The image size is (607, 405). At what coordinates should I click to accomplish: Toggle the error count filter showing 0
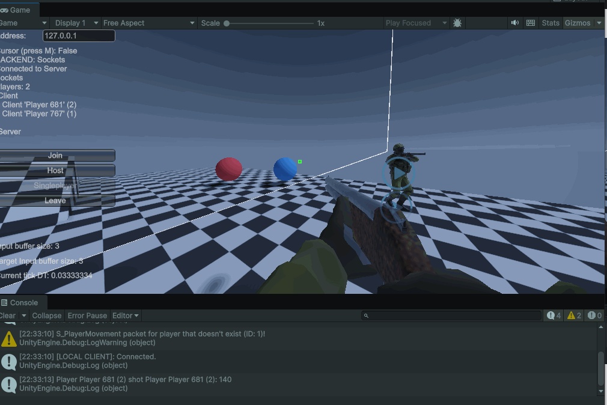click(593, 315)
